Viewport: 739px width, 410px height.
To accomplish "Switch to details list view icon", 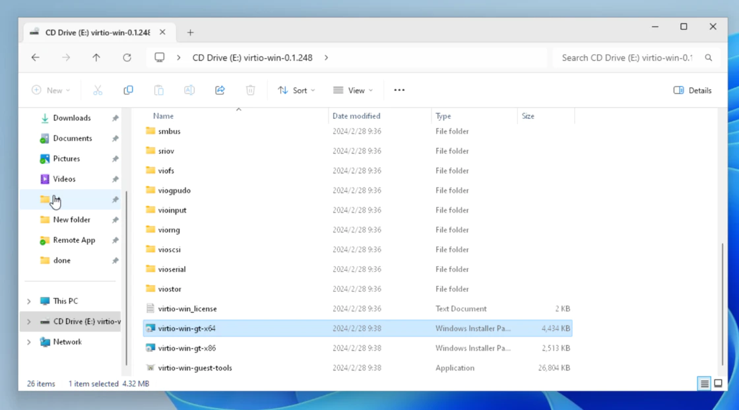I will click(704, 384).
